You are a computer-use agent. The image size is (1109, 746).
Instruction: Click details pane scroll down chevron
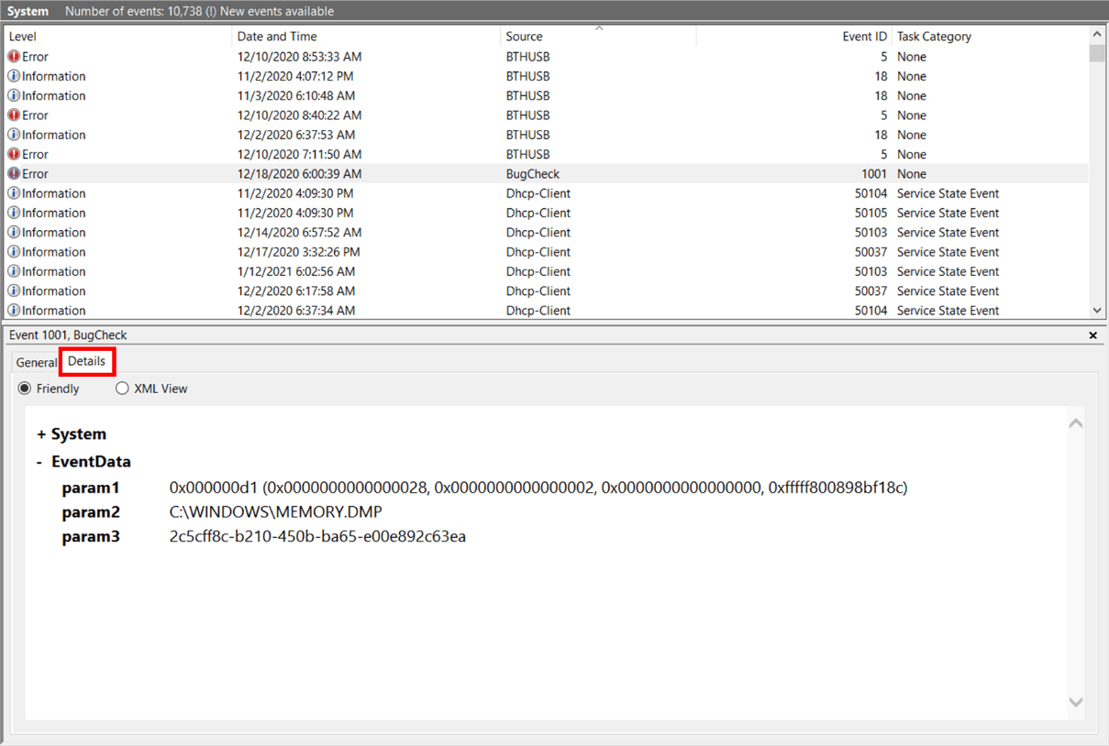click(x=1076, y=702)
